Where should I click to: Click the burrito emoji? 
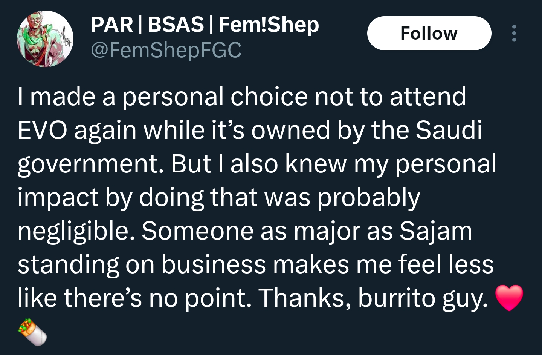pos(32,332)
